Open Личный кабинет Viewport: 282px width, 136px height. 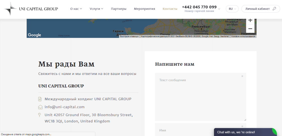tap(261, 9)
